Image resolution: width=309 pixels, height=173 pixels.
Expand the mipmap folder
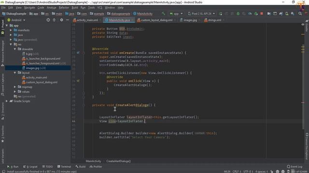pos(15,87)
